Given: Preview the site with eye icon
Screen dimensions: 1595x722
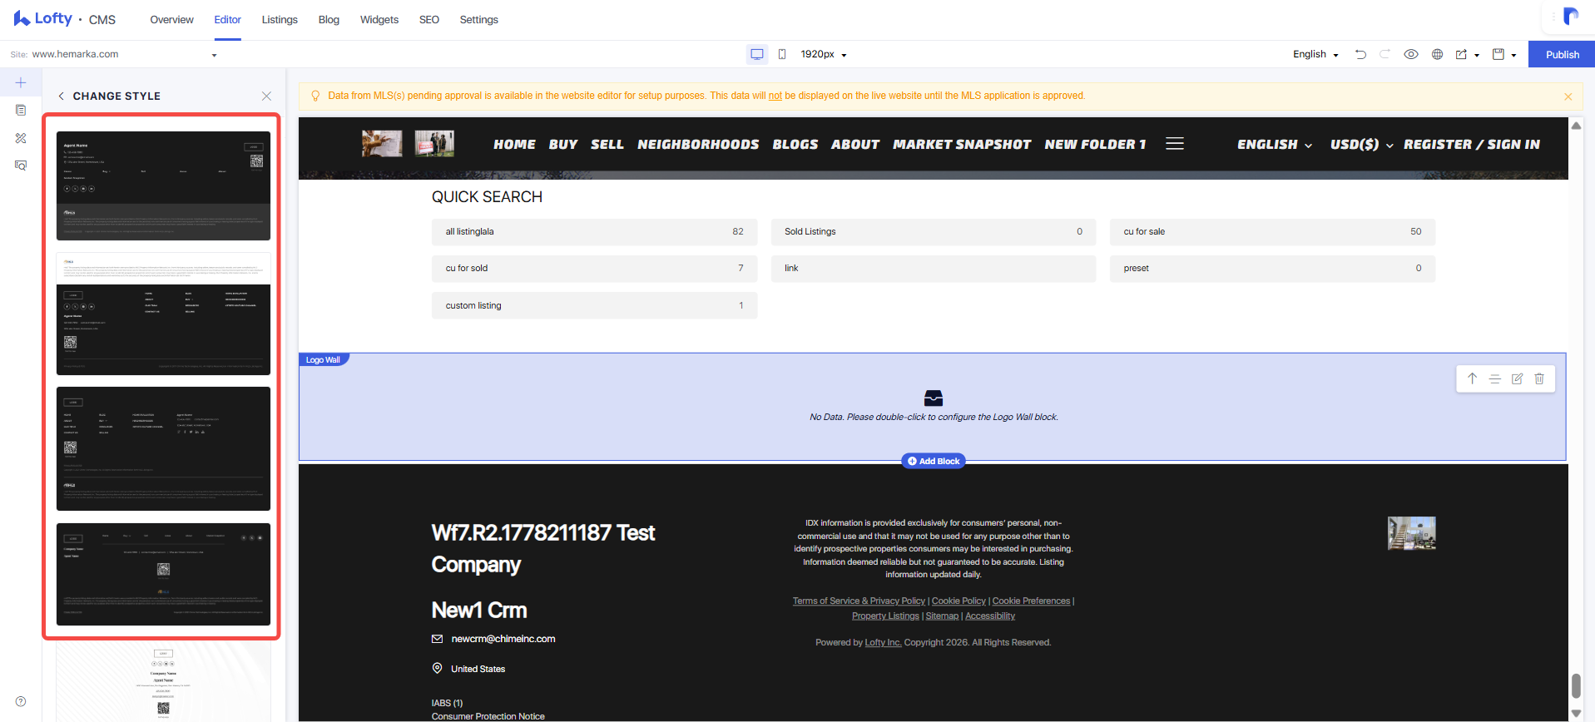Looking at the screenshot, I should click(x=1411, y=54).
